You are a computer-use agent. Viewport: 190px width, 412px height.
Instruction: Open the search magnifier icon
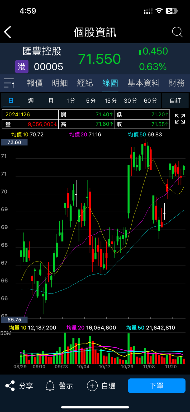[x=177, y=32]
